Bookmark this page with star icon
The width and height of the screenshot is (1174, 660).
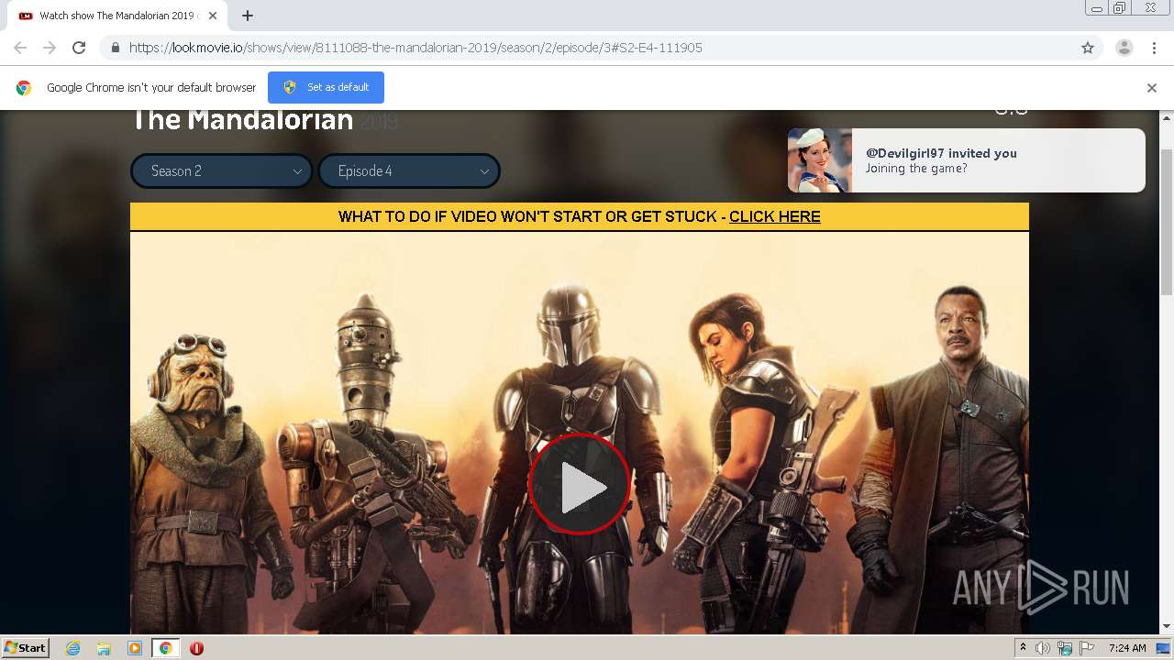click(1088, 48)
